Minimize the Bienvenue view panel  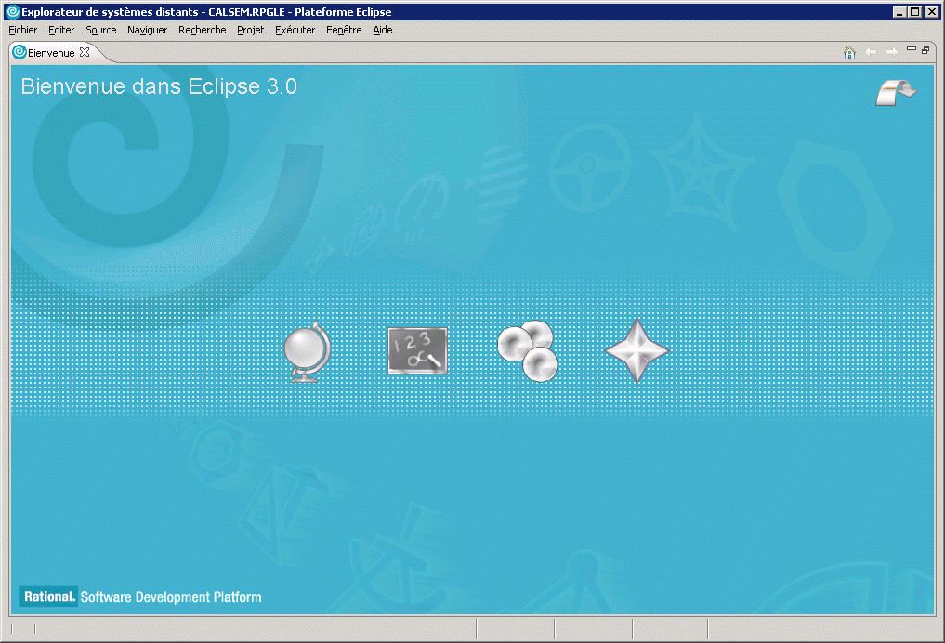click(912, 49)
